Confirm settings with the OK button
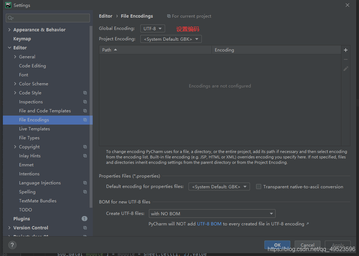This screenshot has height=256, width=359. pos(277,245)
